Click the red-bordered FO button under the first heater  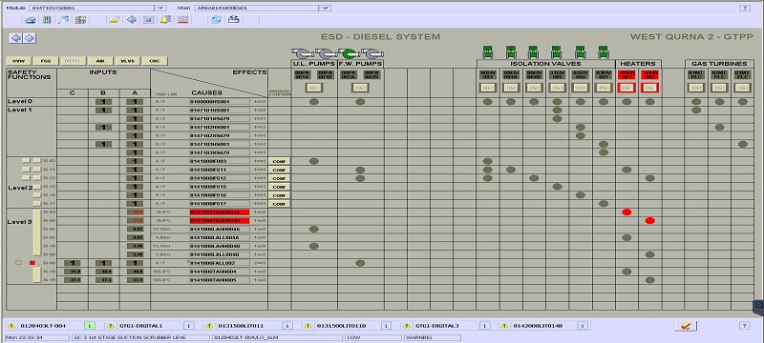(626, 88)
